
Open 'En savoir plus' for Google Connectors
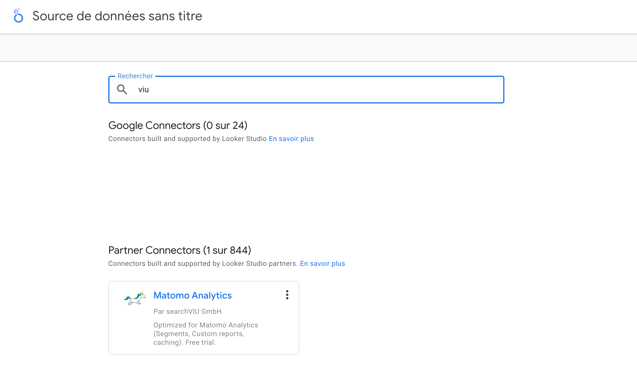(291, 139)
